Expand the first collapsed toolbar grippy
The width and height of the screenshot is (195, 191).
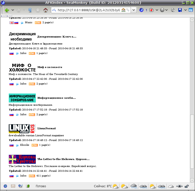3,16
